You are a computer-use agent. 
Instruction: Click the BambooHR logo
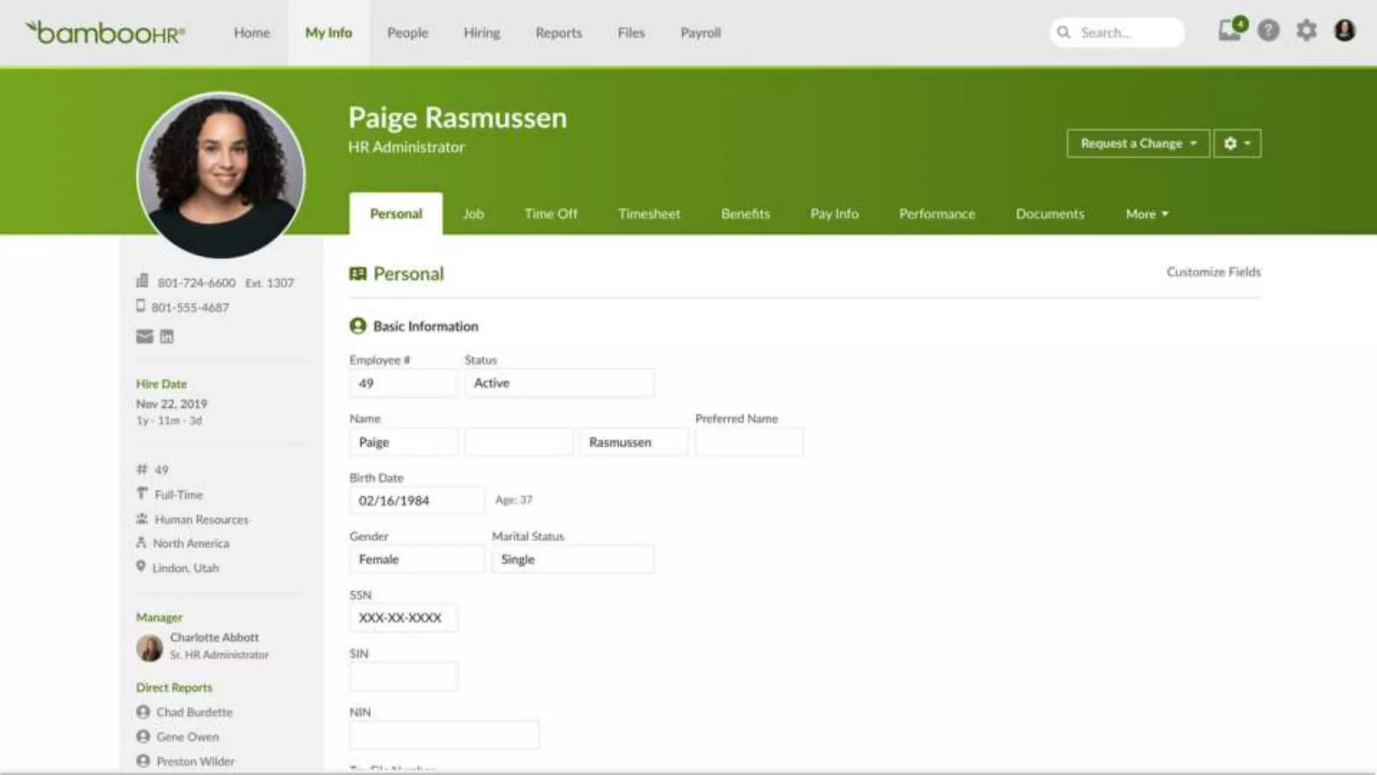pos(105,32)
